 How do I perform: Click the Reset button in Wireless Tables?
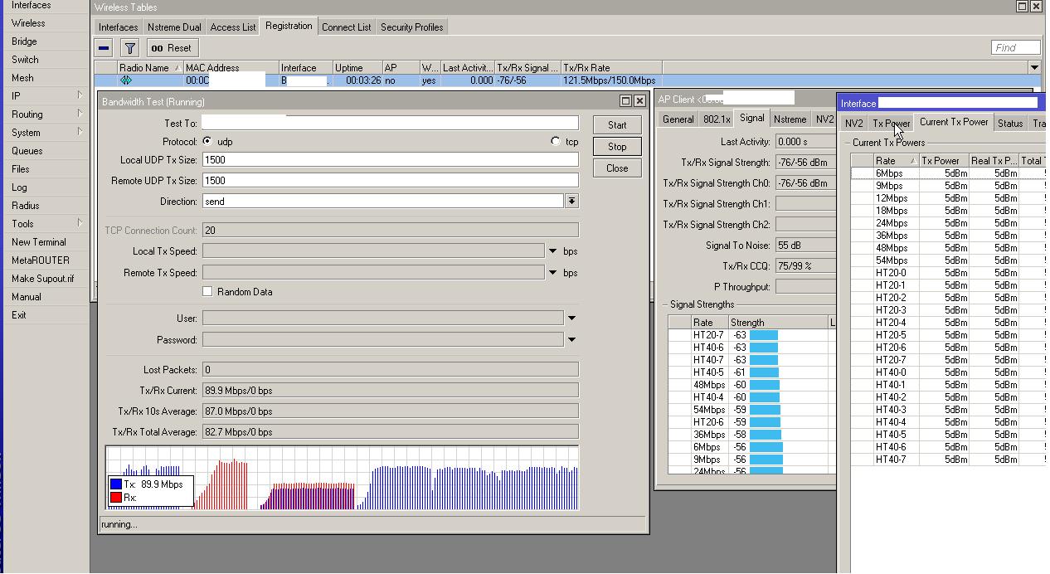tap(171, 48)
